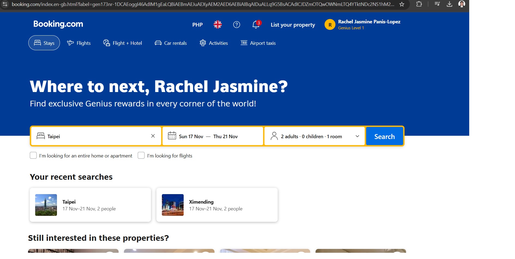Click the Taipei destination input field

click(x=96, y=136)
